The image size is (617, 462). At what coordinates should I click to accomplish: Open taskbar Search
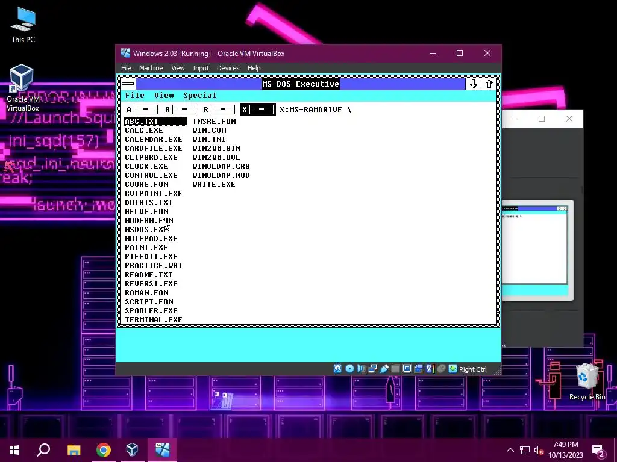[43, 450]
